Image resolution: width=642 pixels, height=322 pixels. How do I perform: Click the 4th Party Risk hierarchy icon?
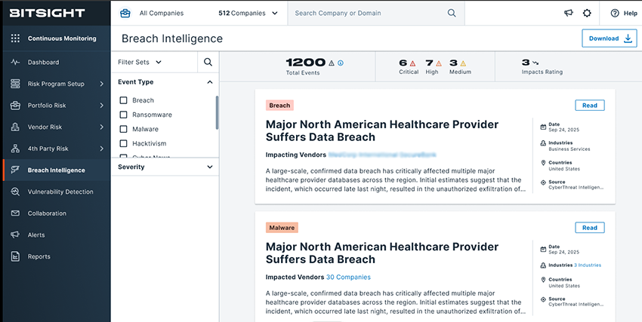coord(15,149)
